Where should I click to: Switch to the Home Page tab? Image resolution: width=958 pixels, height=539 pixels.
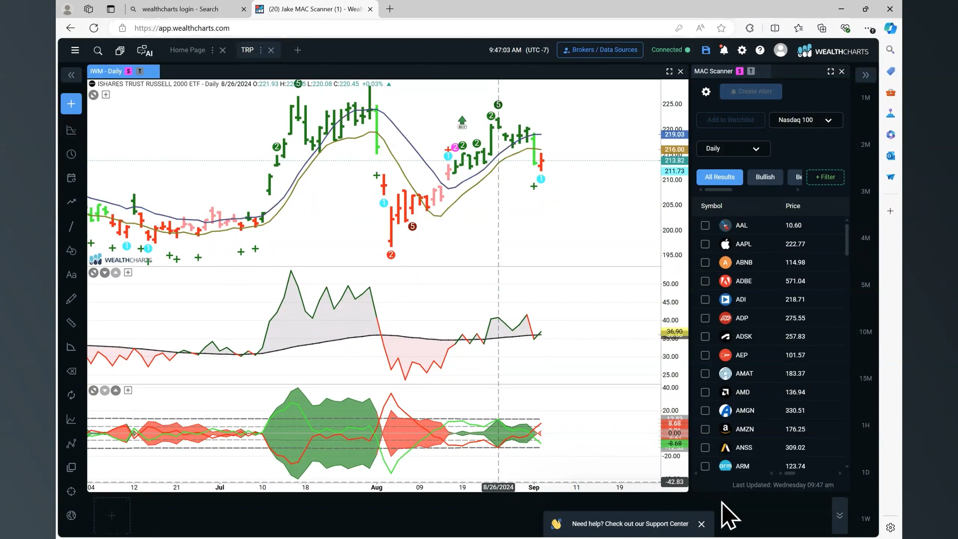[x=188, y=50]
